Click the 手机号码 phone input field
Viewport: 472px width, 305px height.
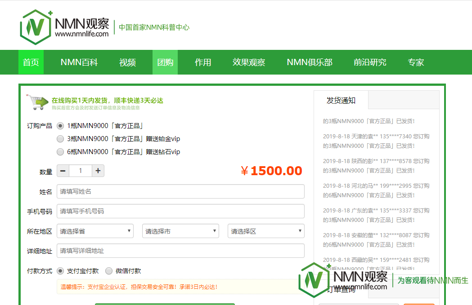(180, 211)
